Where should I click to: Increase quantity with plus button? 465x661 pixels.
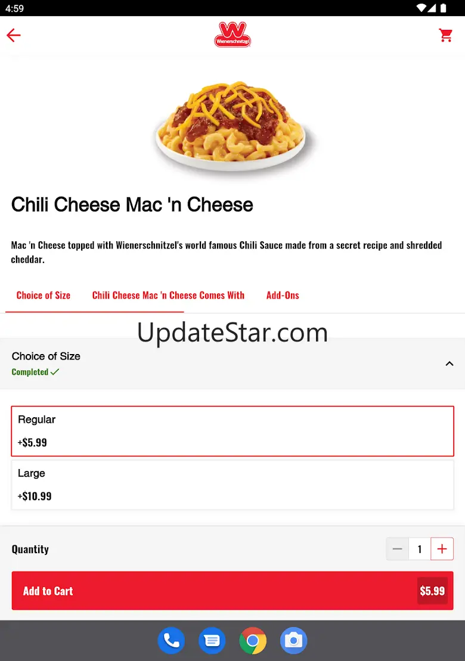click(x=442, y=549)
